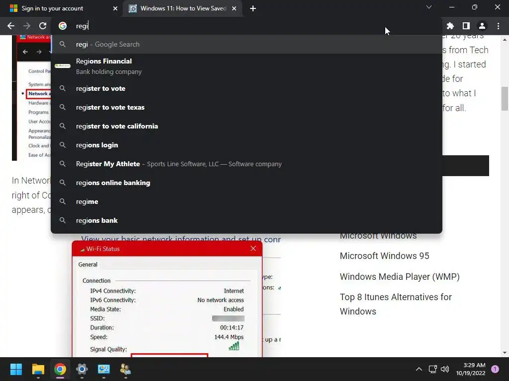Open the tab search chevron
The width and height of the screenshot is (509, 381).
click(x=429, y=7)
